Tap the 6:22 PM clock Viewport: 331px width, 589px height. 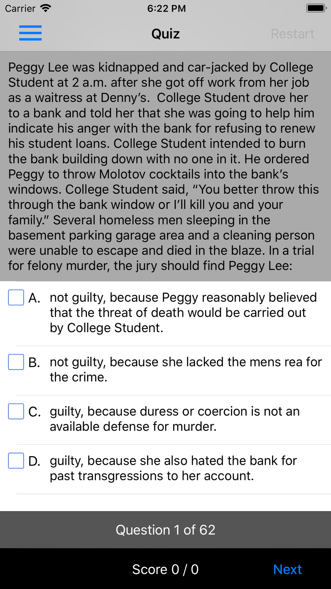[166, 8]
